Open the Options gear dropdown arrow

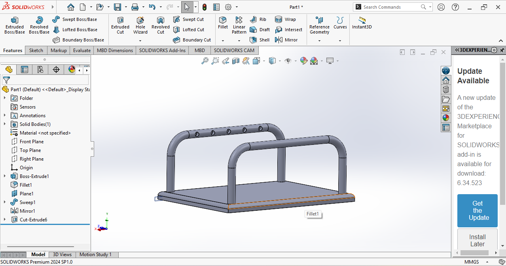click(237, 7)
